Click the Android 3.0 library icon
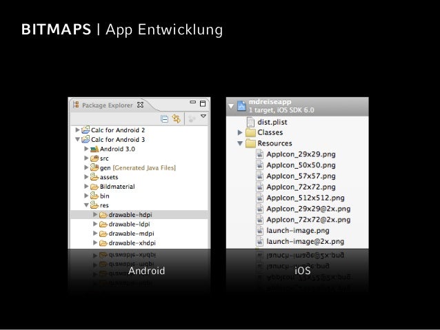 tap(94, 149)
